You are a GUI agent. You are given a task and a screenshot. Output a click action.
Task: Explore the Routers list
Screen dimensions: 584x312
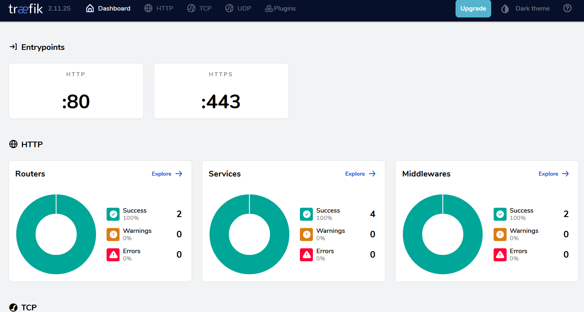[167, 174]
